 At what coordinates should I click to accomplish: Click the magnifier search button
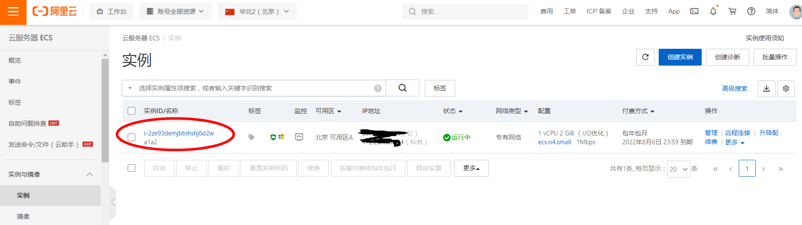coord(402,88)
